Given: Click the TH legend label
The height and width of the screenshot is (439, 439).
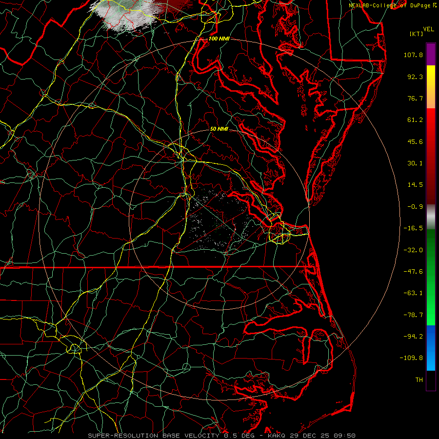Looking at the screenshot, I should tap(419, 380).
